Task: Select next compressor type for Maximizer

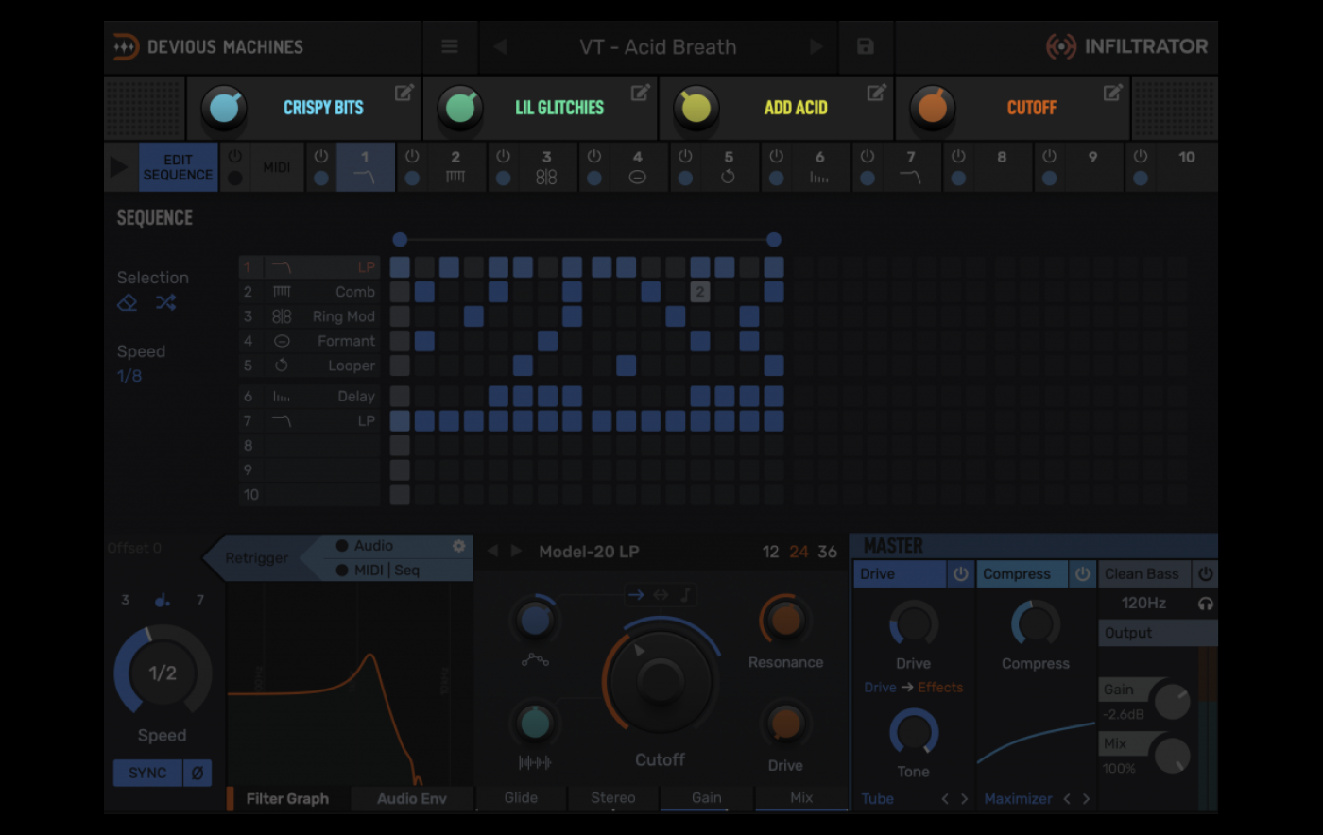Action: click(1086, 799)
